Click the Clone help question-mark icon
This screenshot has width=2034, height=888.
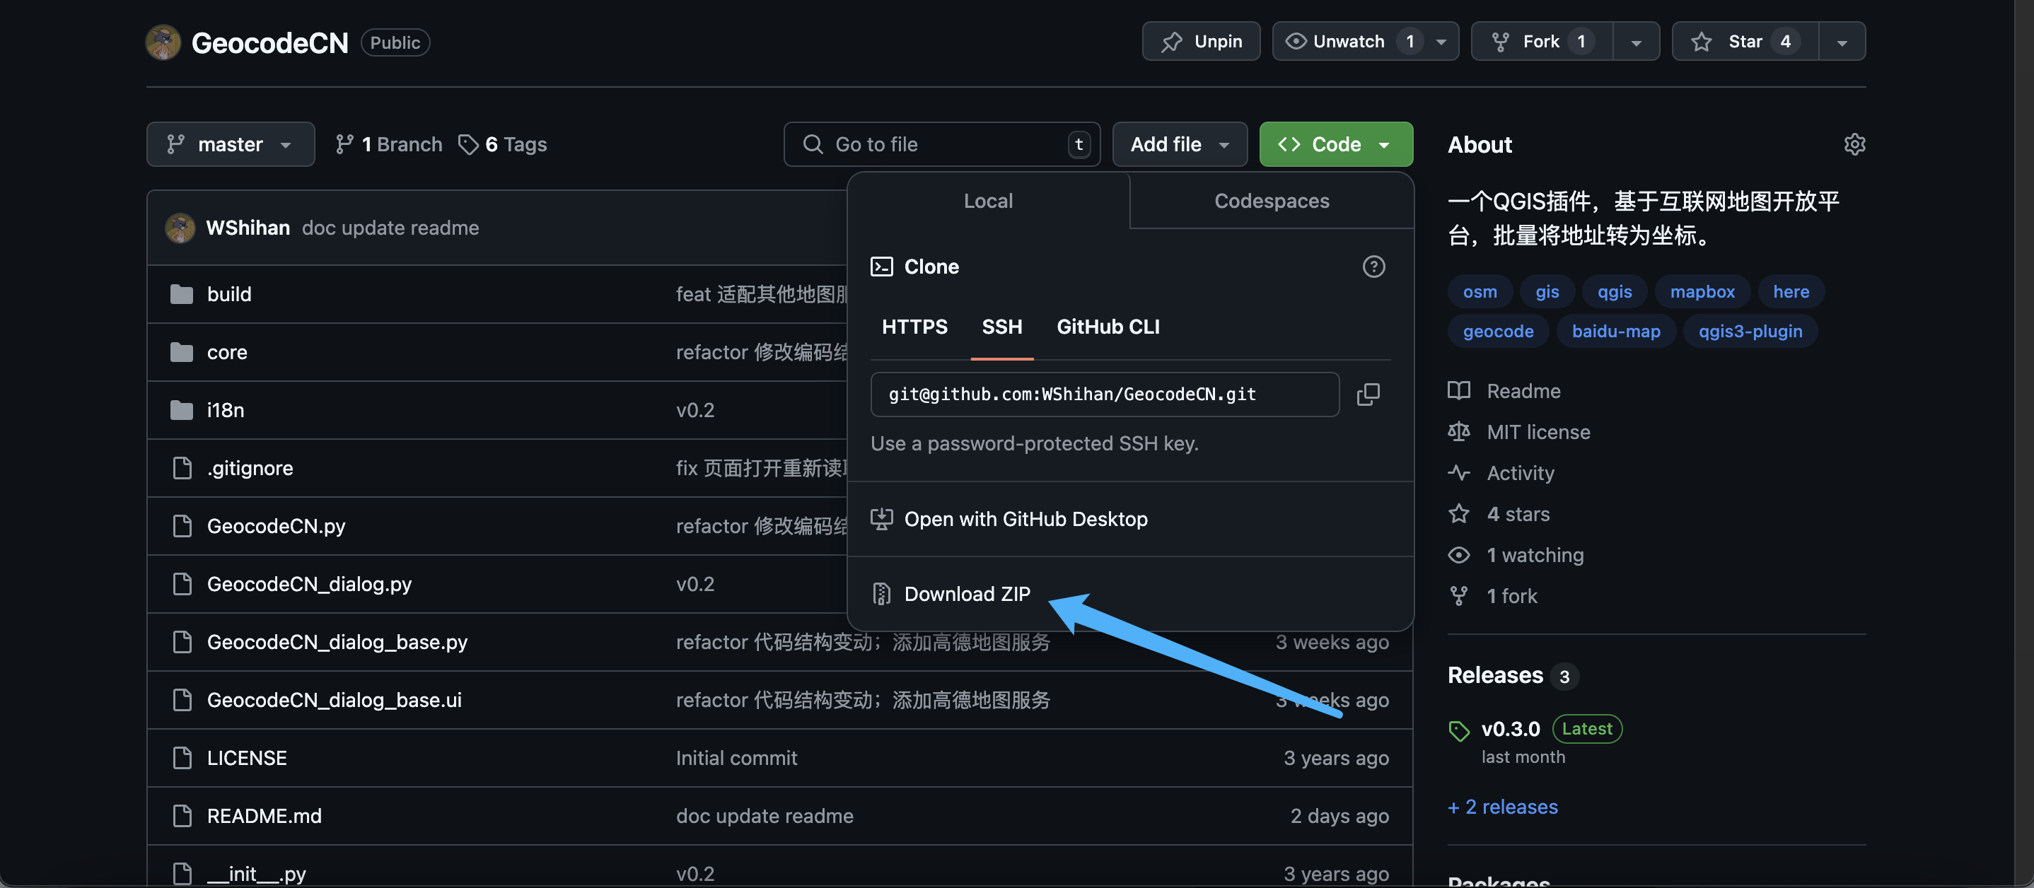[1373, 267]
